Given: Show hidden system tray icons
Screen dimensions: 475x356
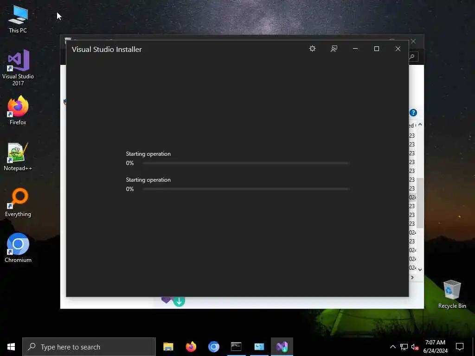Looking at the screenshot, I should pos(392,347).
